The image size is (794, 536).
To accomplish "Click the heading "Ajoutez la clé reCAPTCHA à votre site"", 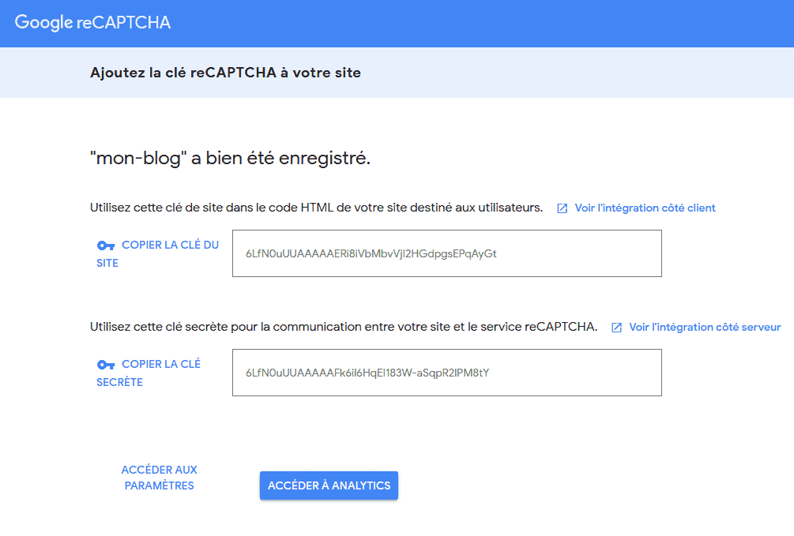I will tap(225, 73).
